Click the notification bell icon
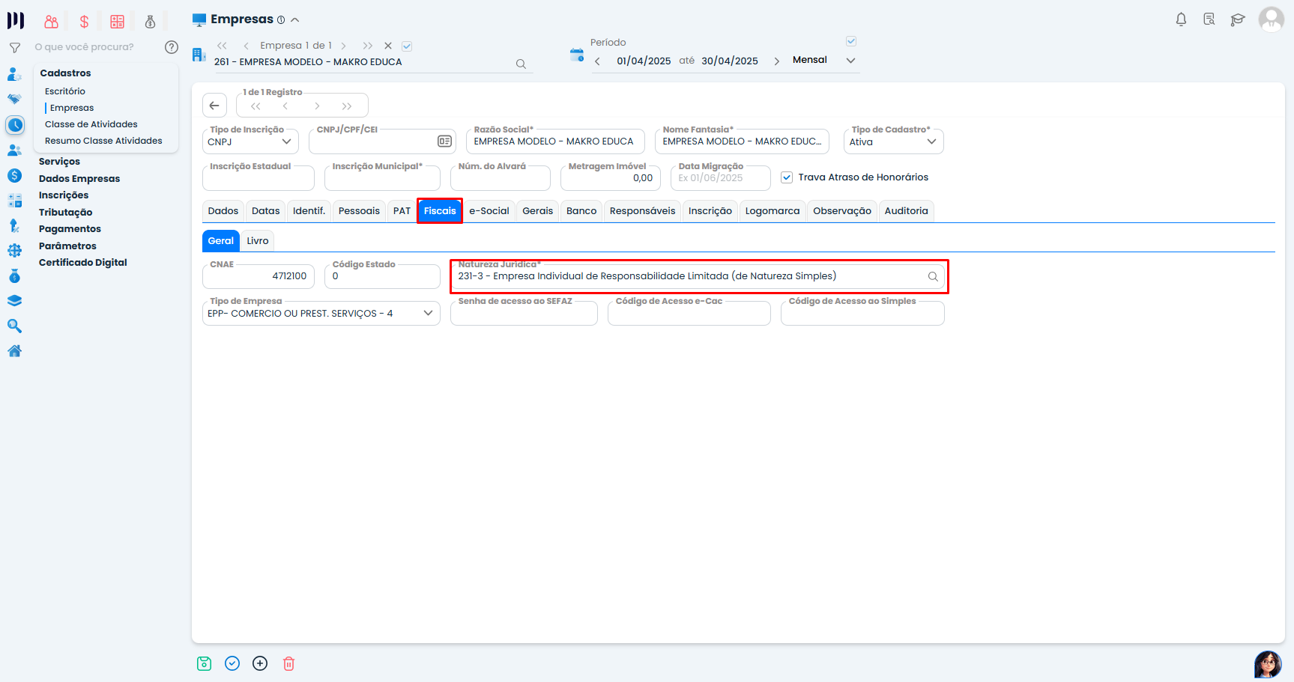This screenshot has height=682, width=1294. [x=1181, y=19]
